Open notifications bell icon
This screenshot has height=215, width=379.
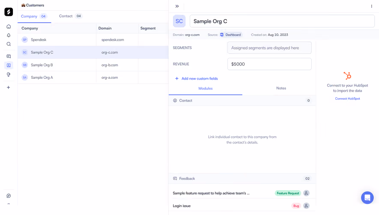9,35
